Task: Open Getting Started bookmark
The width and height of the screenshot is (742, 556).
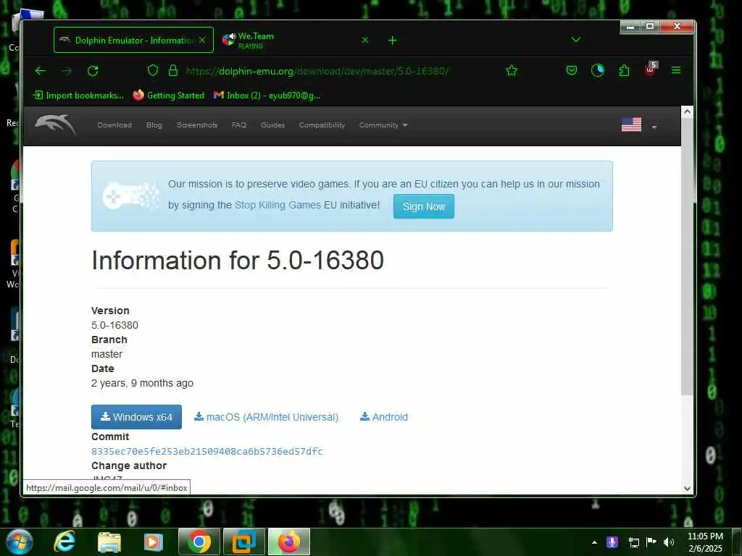Action: (x=169, y=96)
